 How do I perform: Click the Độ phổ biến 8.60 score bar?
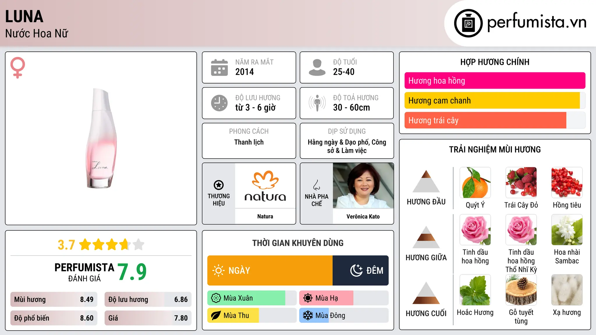pyautogui.click(x=54, y=318)
